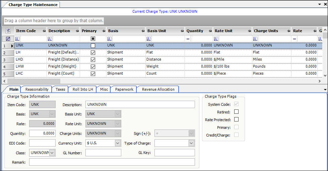Click the pin icon on Charge Units column
The height and width of the screenshot is (171, 328).
pyautogui.click(x=288, y=31)
